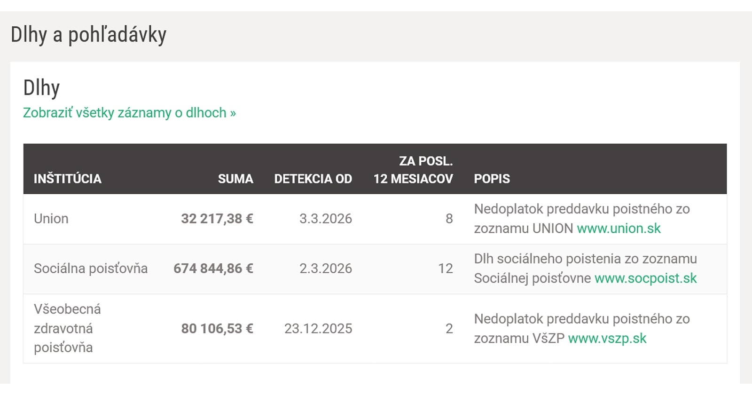Click the 'Dlhy' section heading
This screenshot has width=752, height=395.
pos(41,88)
